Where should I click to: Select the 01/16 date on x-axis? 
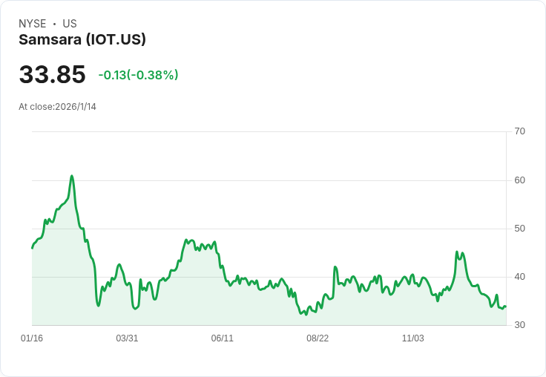[32, 338]
